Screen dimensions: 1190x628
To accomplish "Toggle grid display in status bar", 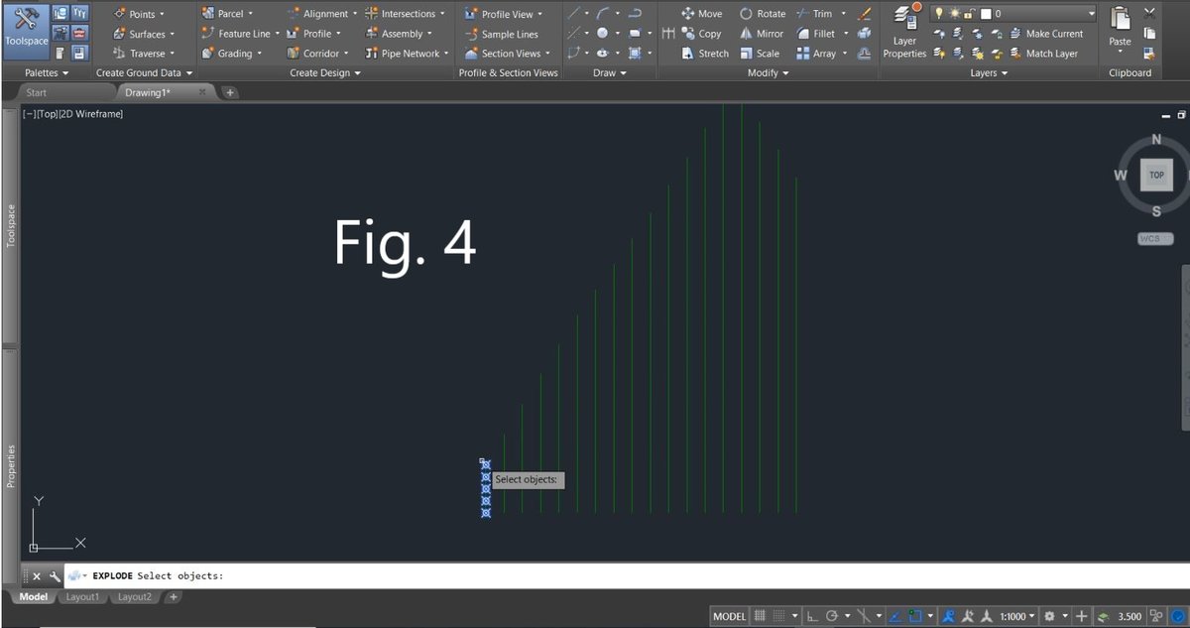I will pyautogui.click(x=760, y=616).
